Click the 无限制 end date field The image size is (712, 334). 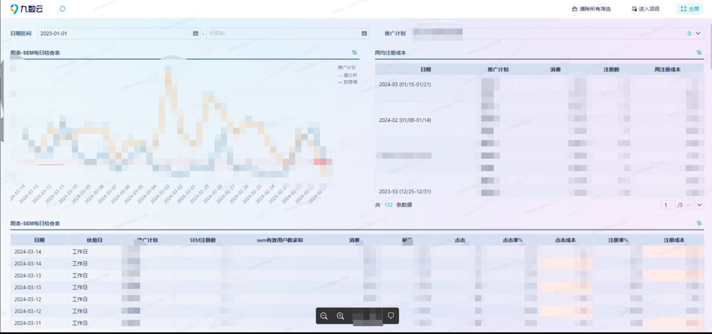pos(287,33)
